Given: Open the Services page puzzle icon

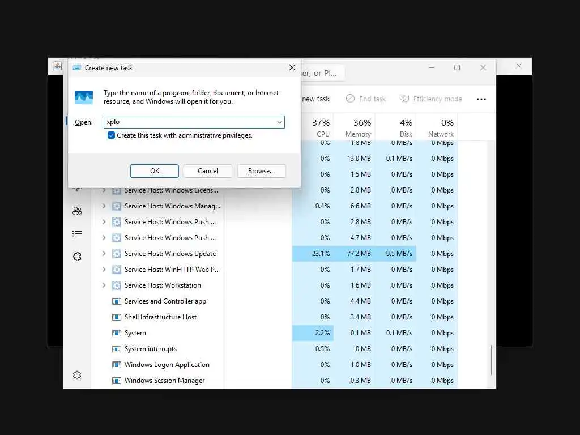Looking at the screenshot, I should pos(77,257).
